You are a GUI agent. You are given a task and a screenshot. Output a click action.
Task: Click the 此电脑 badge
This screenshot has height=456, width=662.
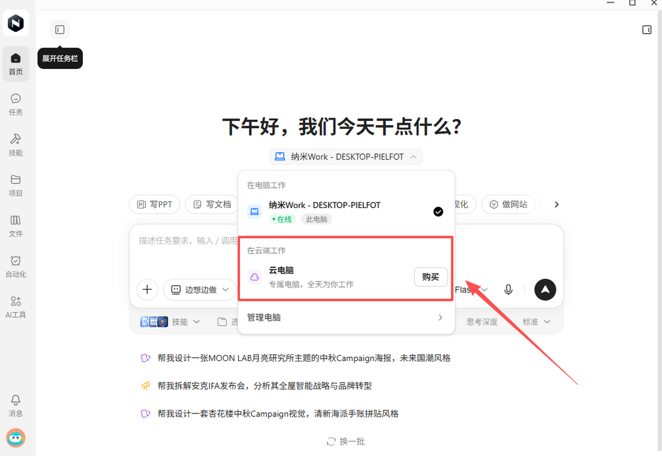[316, 219]
